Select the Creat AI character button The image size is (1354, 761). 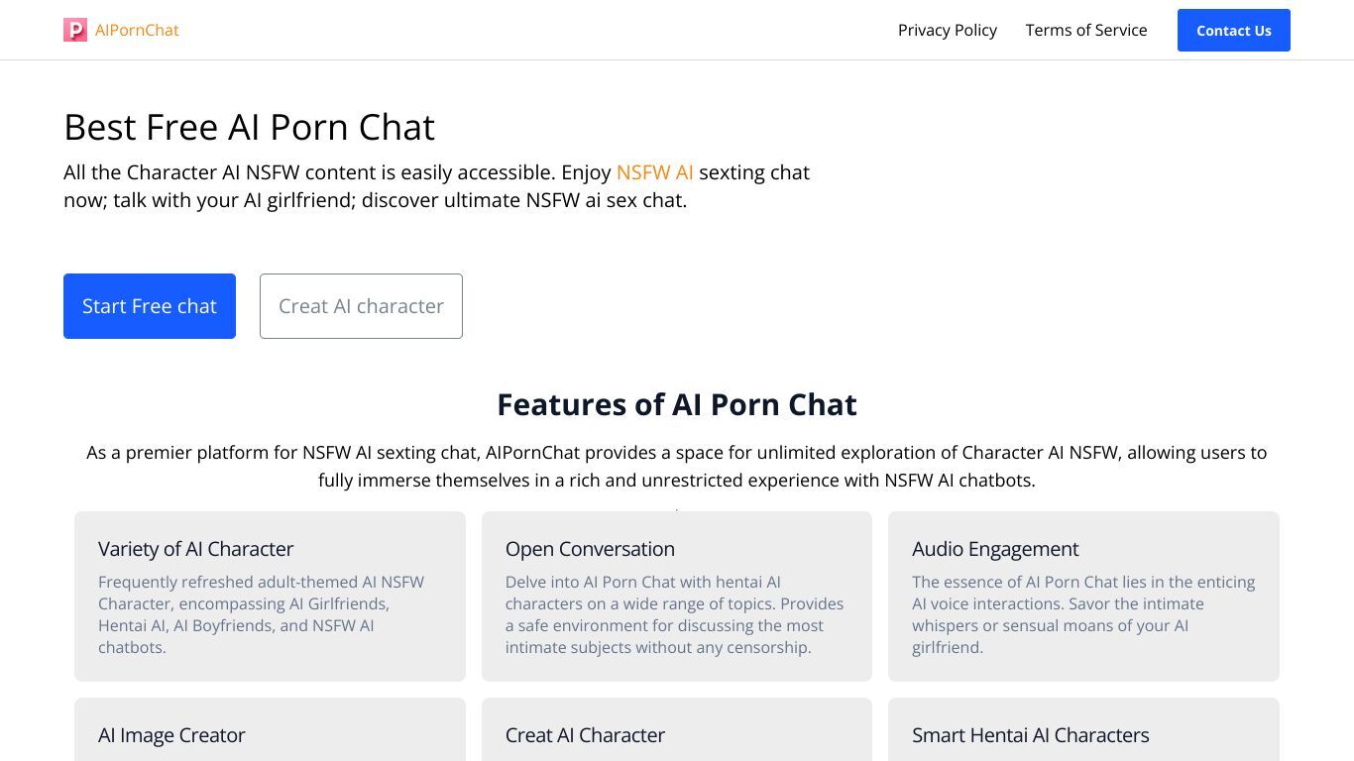click(x=361, y=306)
